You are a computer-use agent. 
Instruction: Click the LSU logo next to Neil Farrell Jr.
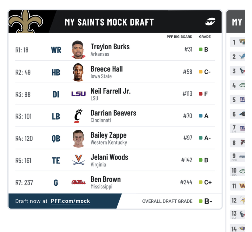click(79, 94)
